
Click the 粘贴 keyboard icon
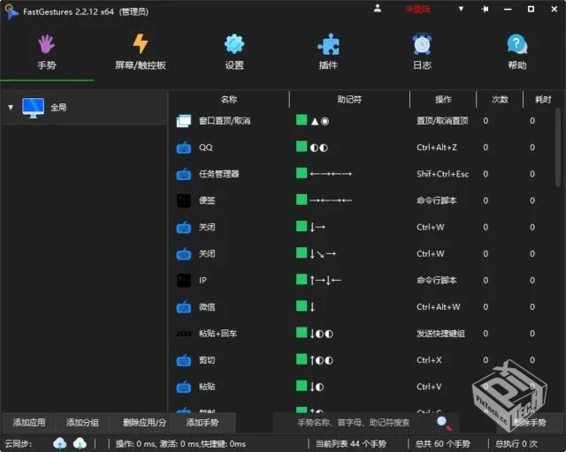pyautogui.click(x=184, y=387)
